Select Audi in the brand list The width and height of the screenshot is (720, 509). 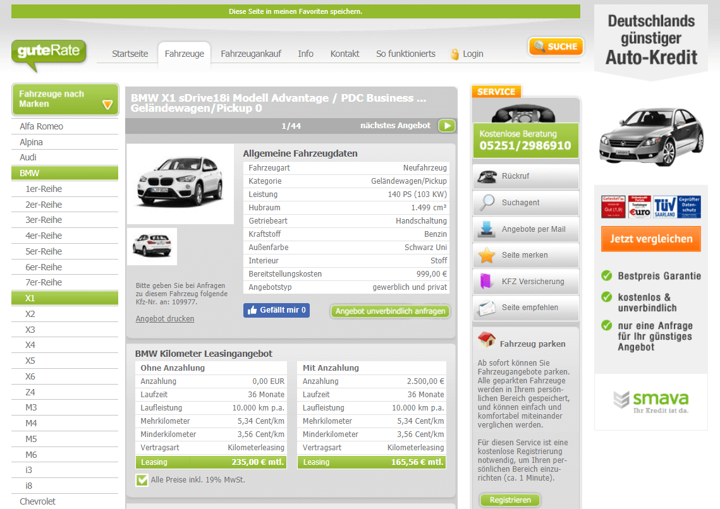click(64, 157)
